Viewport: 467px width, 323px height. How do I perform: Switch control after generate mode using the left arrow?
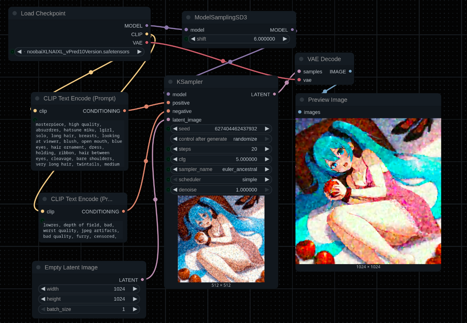[175, 139]
